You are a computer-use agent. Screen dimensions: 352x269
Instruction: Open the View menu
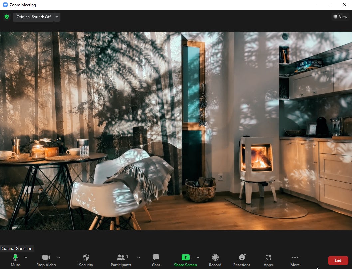pyautogui.click(x=340, y=17)
